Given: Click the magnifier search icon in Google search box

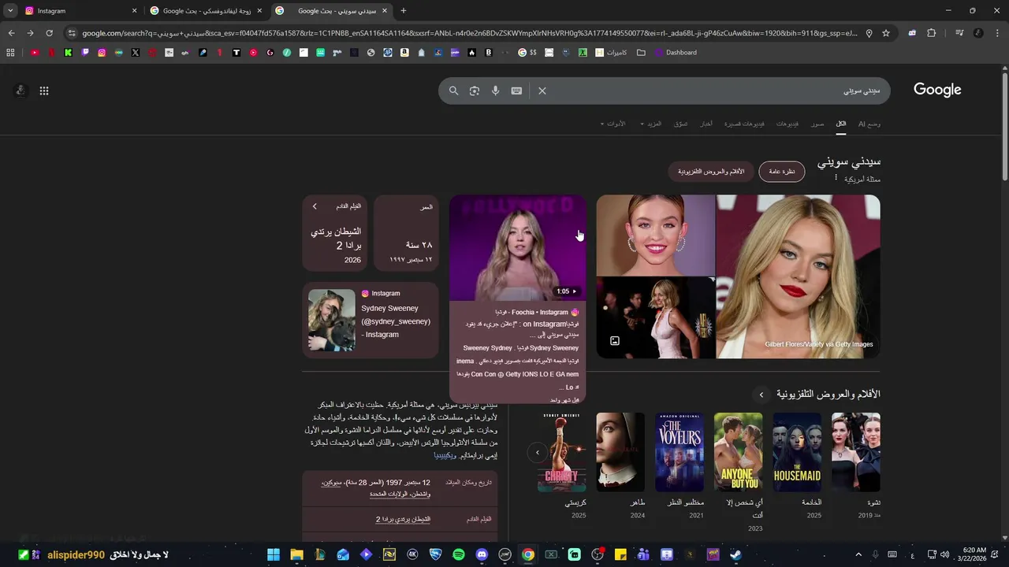Looking at the screenshot, I should coord(453,91).
